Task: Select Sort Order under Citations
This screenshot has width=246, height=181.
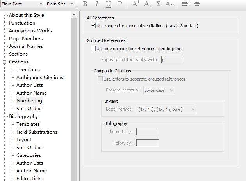Action: tap(29, 109)
